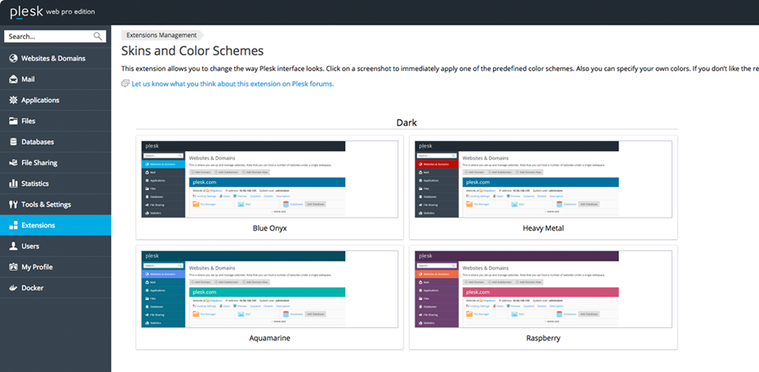759x372 pixels.
Task: Open Users in the sidebar
Action: (55, 246)
